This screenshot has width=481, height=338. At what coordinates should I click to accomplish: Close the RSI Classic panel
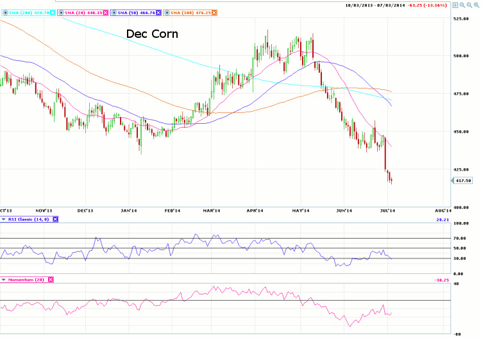tap(55, 219)
